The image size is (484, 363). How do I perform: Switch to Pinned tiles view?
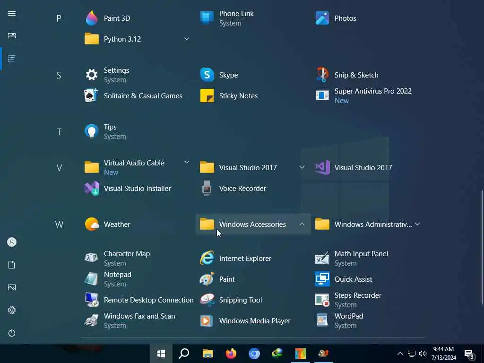point(12,36)
